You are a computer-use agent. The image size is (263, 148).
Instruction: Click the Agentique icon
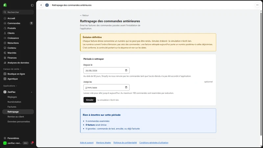[5, 79]
